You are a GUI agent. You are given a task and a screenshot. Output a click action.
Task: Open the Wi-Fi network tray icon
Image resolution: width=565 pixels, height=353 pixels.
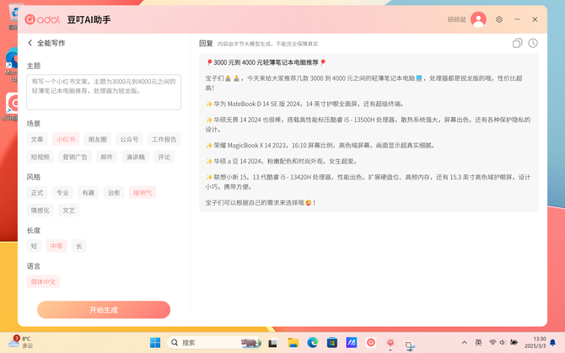click(492, 343)
